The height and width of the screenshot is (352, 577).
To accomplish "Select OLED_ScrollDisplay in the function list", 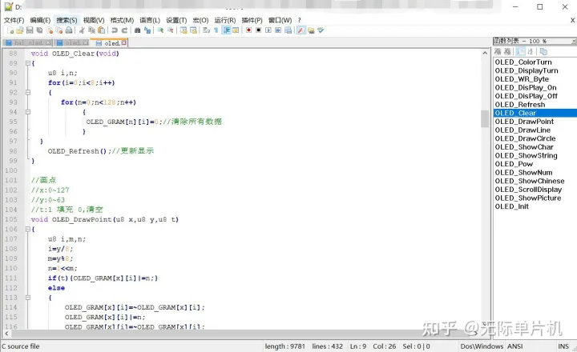I will point(528,190).
